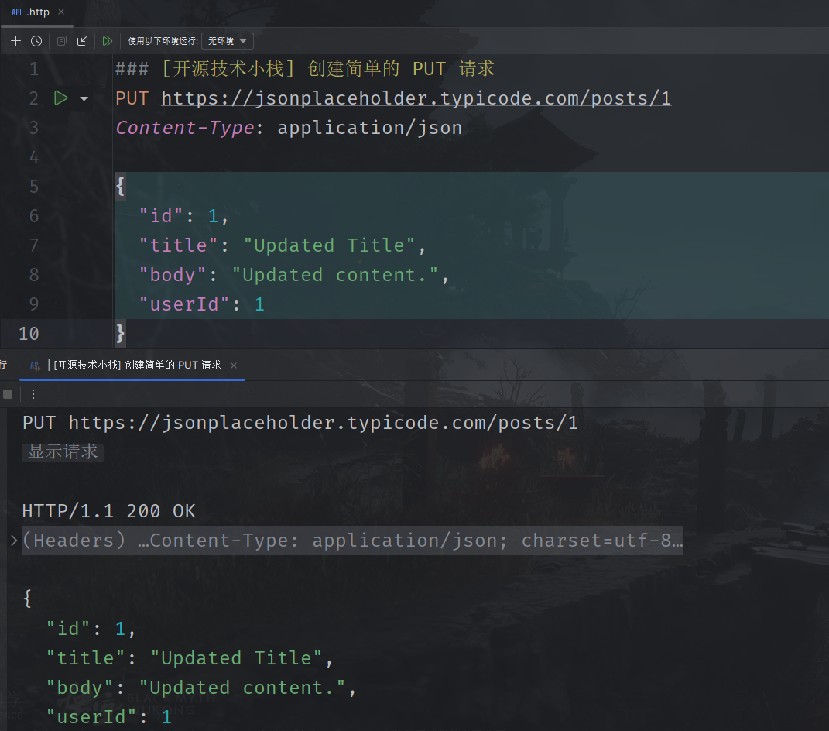Click the request title comment on line 1
The height and width of the screenshot is (731, 829).
click(305, 69)
